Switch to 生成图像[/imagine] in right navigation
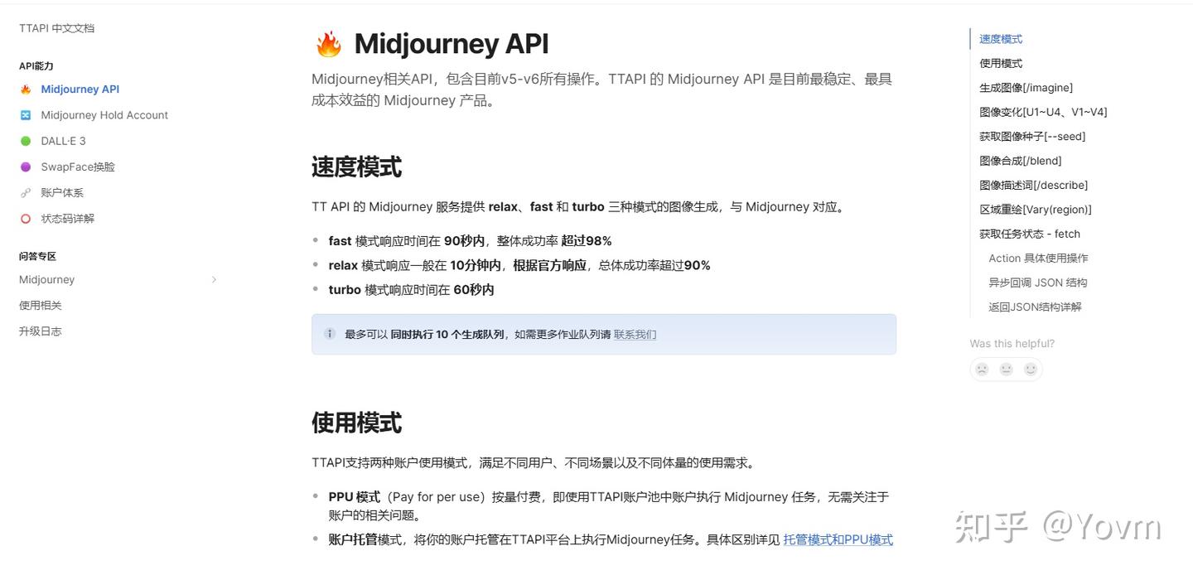 (x=1026, y=87)
